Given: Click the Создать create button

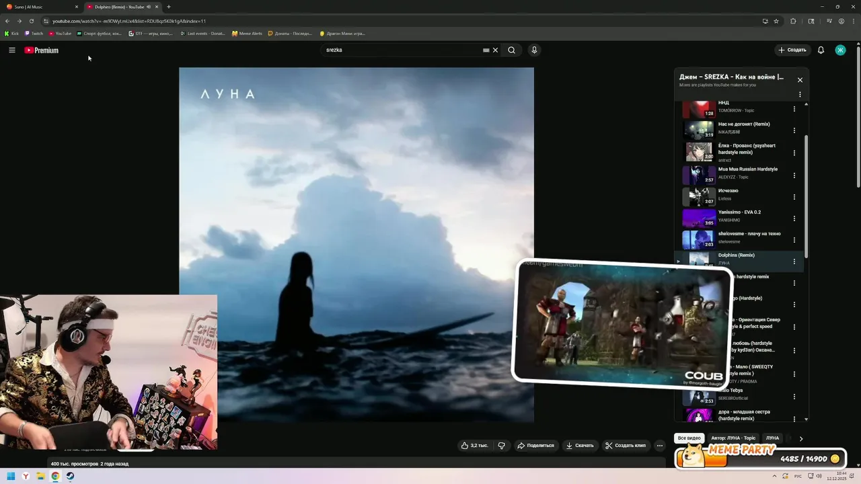Looking at the screenshot, I should click(x=792, y=50).
